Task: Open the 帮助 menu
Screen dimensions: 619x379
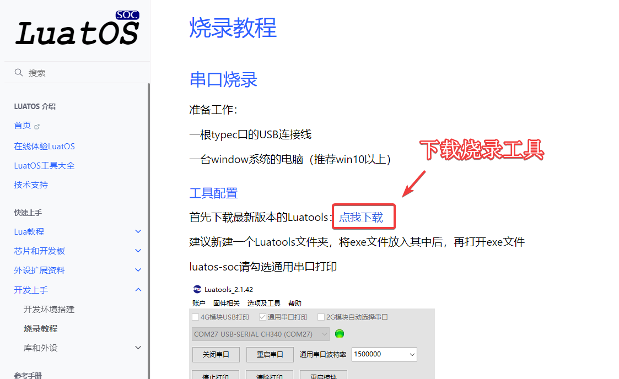Action: (x=294, y=302)
